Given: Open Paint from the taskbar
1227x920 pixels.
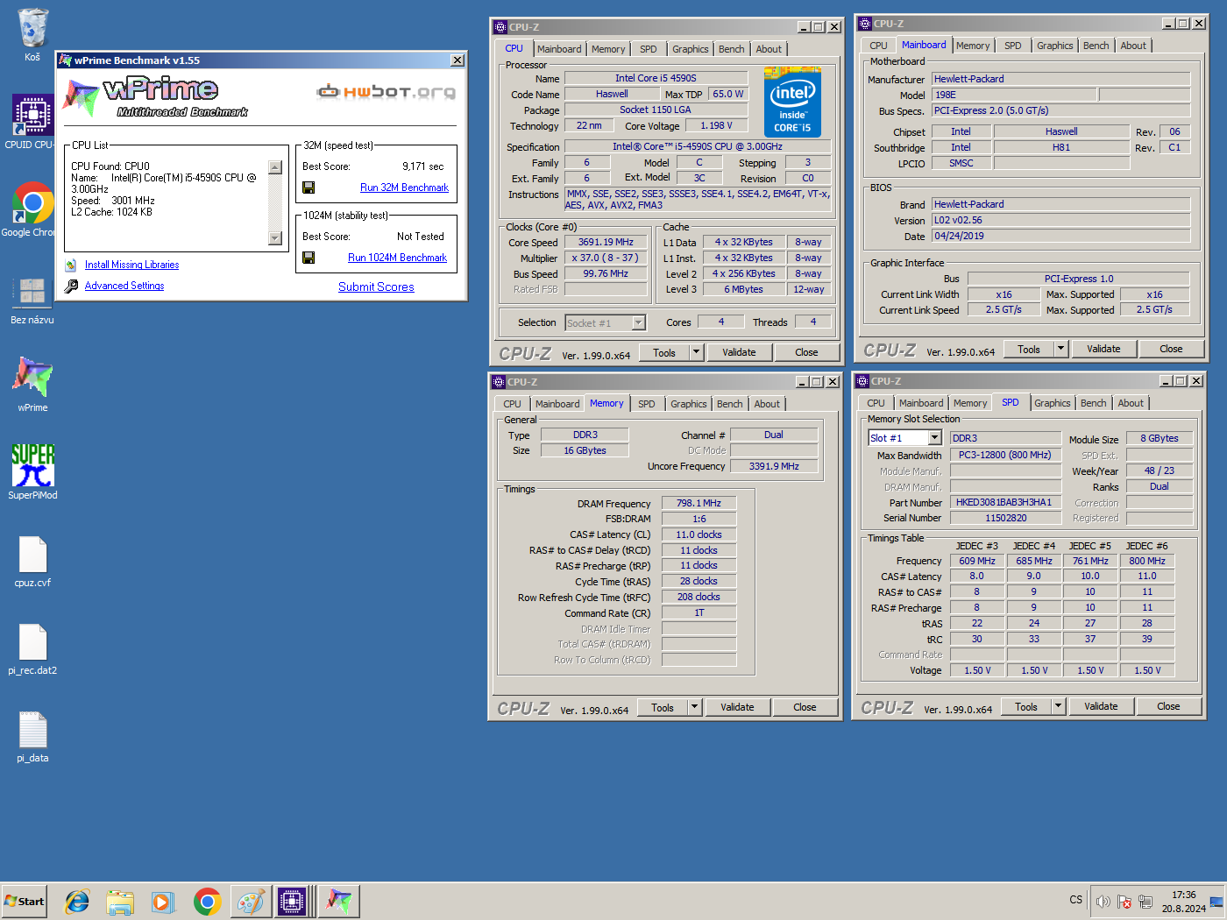Looking at the screenshot, I should tap(251, 902).
